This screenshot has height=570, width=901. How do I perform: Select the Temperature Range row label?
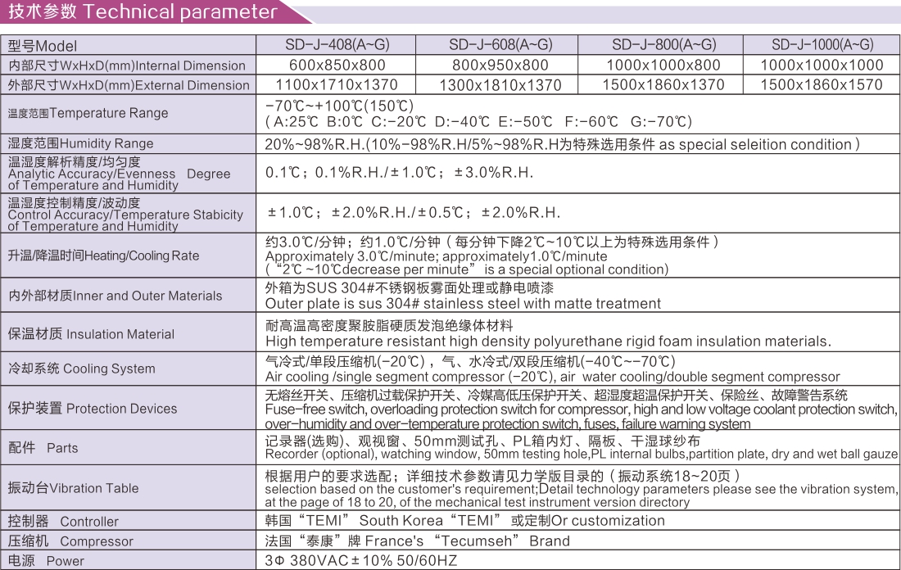click(88, 113)
